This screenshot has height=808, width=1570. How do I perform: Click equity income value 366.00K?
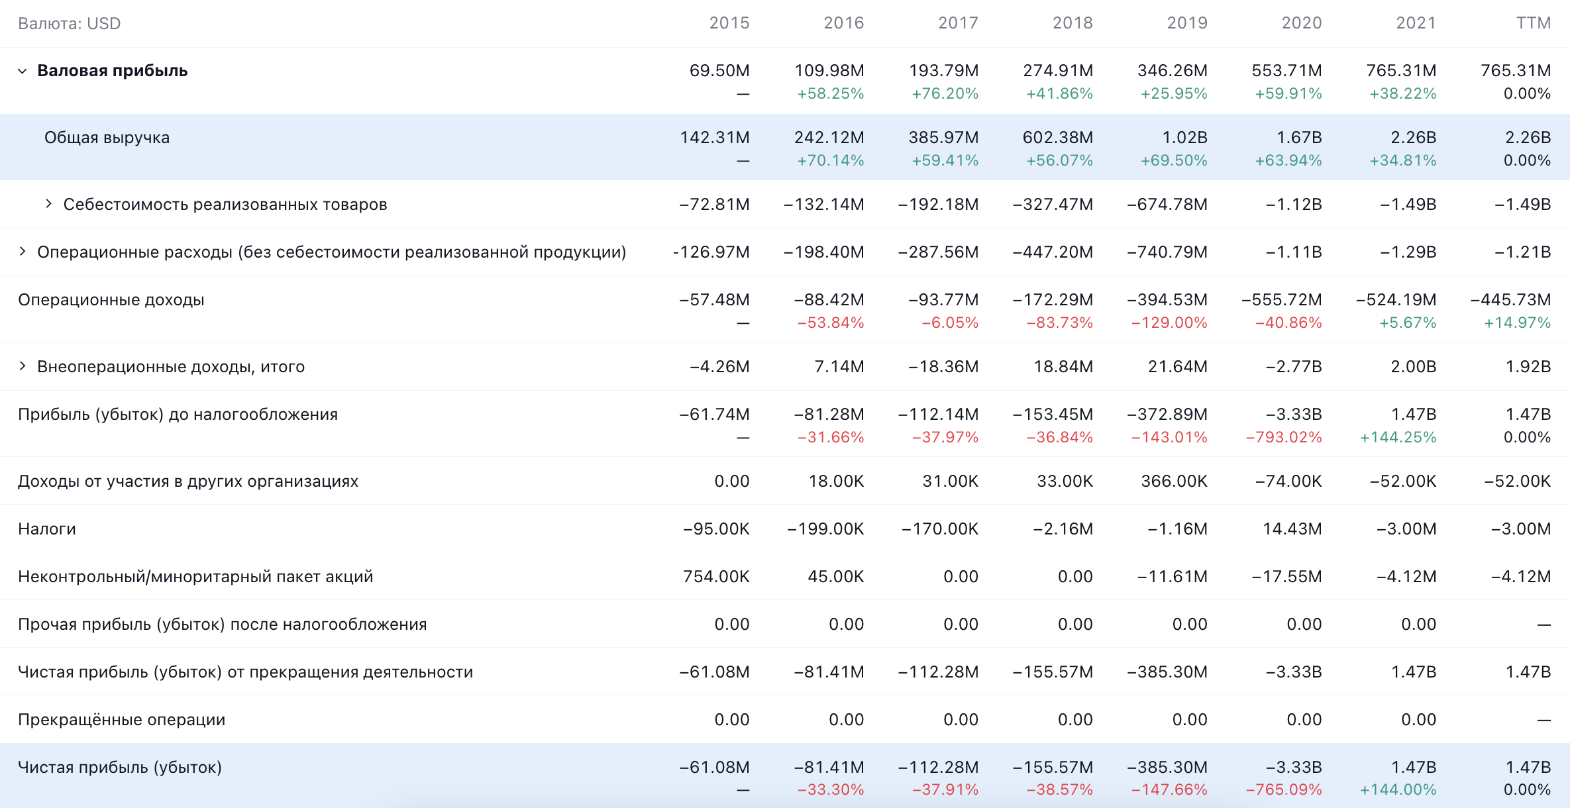tap(1175, 481)
